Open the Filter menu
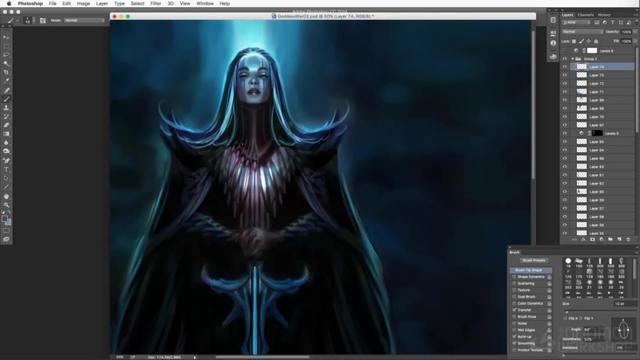640x360 pixels. pyautogui.click(x=156, y=3)
